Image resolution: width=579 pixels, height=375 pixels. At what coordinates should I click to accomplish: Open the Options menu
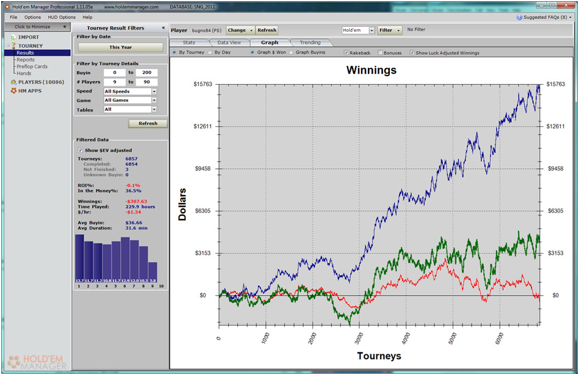32,17
